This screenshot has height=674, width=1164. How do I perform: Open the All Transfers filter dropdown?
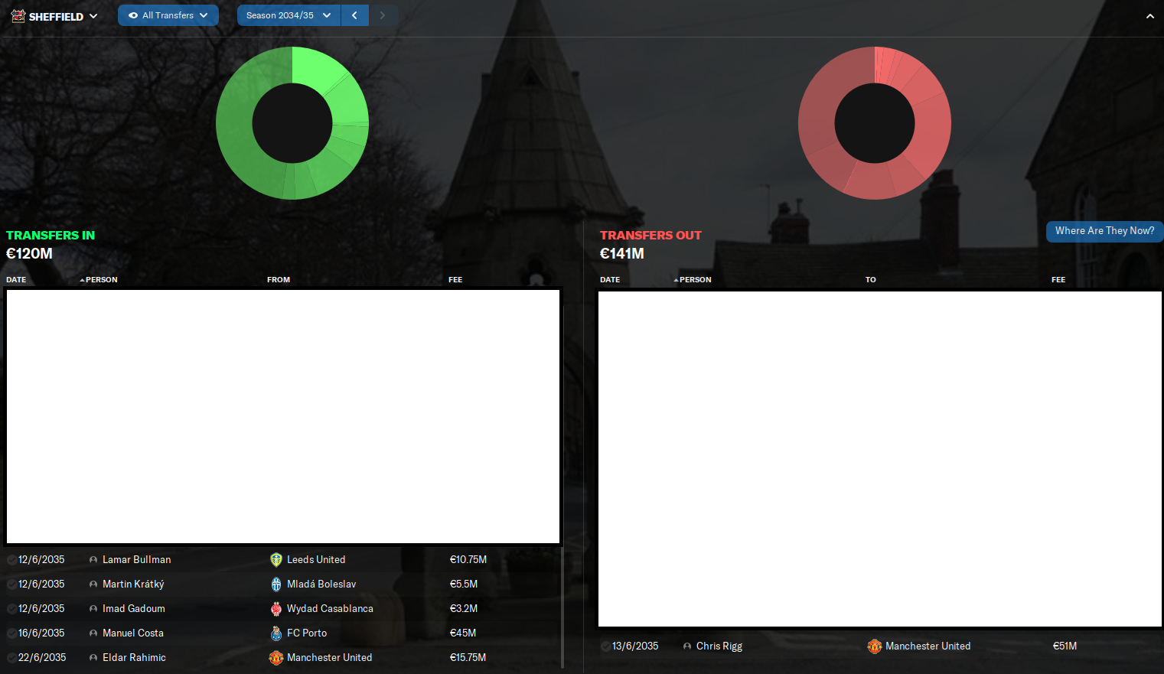(x=168, y=15)
